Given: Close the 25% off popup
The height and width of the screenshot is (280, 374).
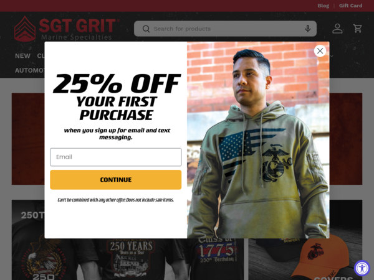Looking at the screenshot, I should 320,51.
